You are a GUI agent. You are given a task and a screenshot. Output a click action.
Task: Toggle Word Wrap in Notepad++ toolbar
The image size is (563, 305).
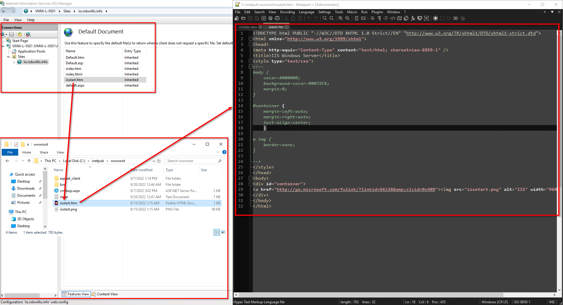point(372,18)
